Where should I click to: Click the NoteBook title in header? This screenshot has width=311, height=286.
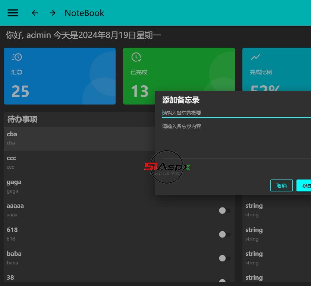coord(84,13)
